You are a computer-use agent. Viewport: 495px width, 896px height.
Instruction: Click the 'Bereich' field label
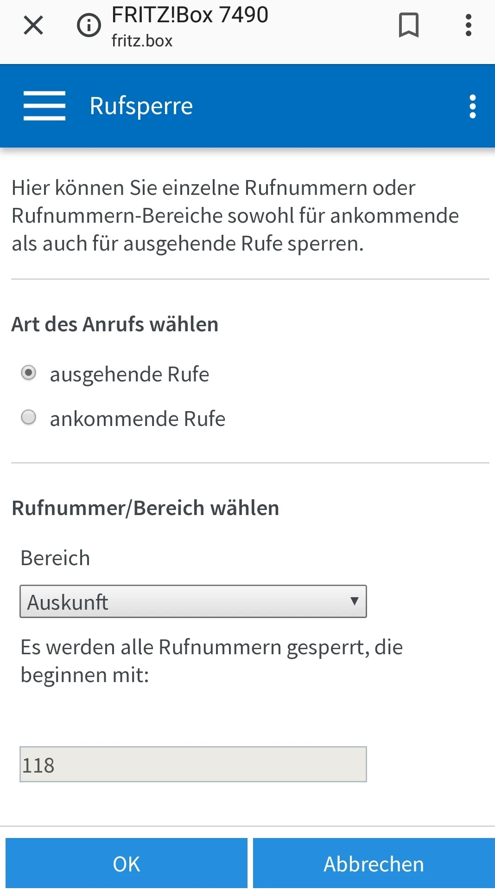[55, 558]
